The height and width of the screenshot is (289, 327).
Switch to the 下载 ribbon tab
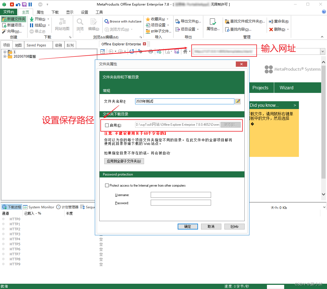tap(55, 12)
